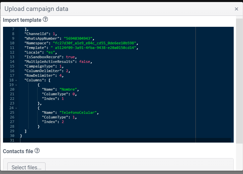
Task: Open help for Contacts file
Action: [37, 151]
